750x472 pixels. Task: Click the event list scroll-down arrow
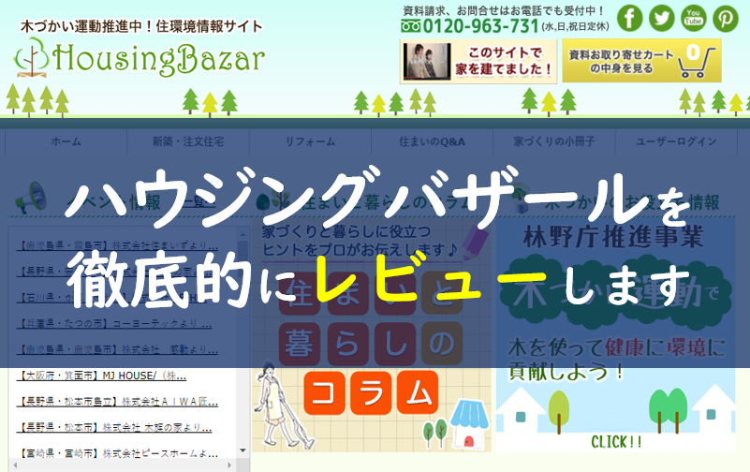(243, 450)
